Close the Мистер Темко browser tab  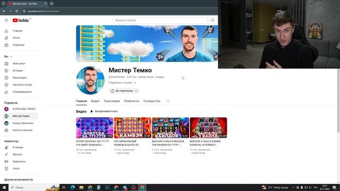coord(45,4)
